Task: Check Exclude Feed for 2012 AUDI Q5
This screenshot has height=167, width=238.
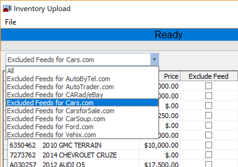Action: (209, 164)
